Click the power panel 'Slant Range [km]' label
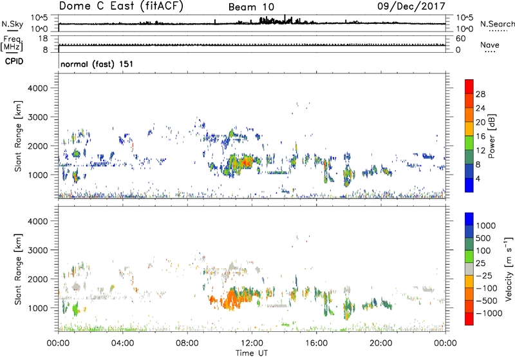The width and height of the screenshot is (515, 357). [19, 136]
